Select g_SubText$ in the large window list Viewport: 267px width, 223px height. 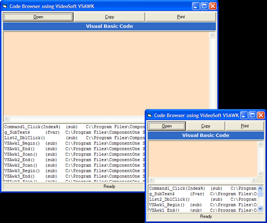coord(74,132)
